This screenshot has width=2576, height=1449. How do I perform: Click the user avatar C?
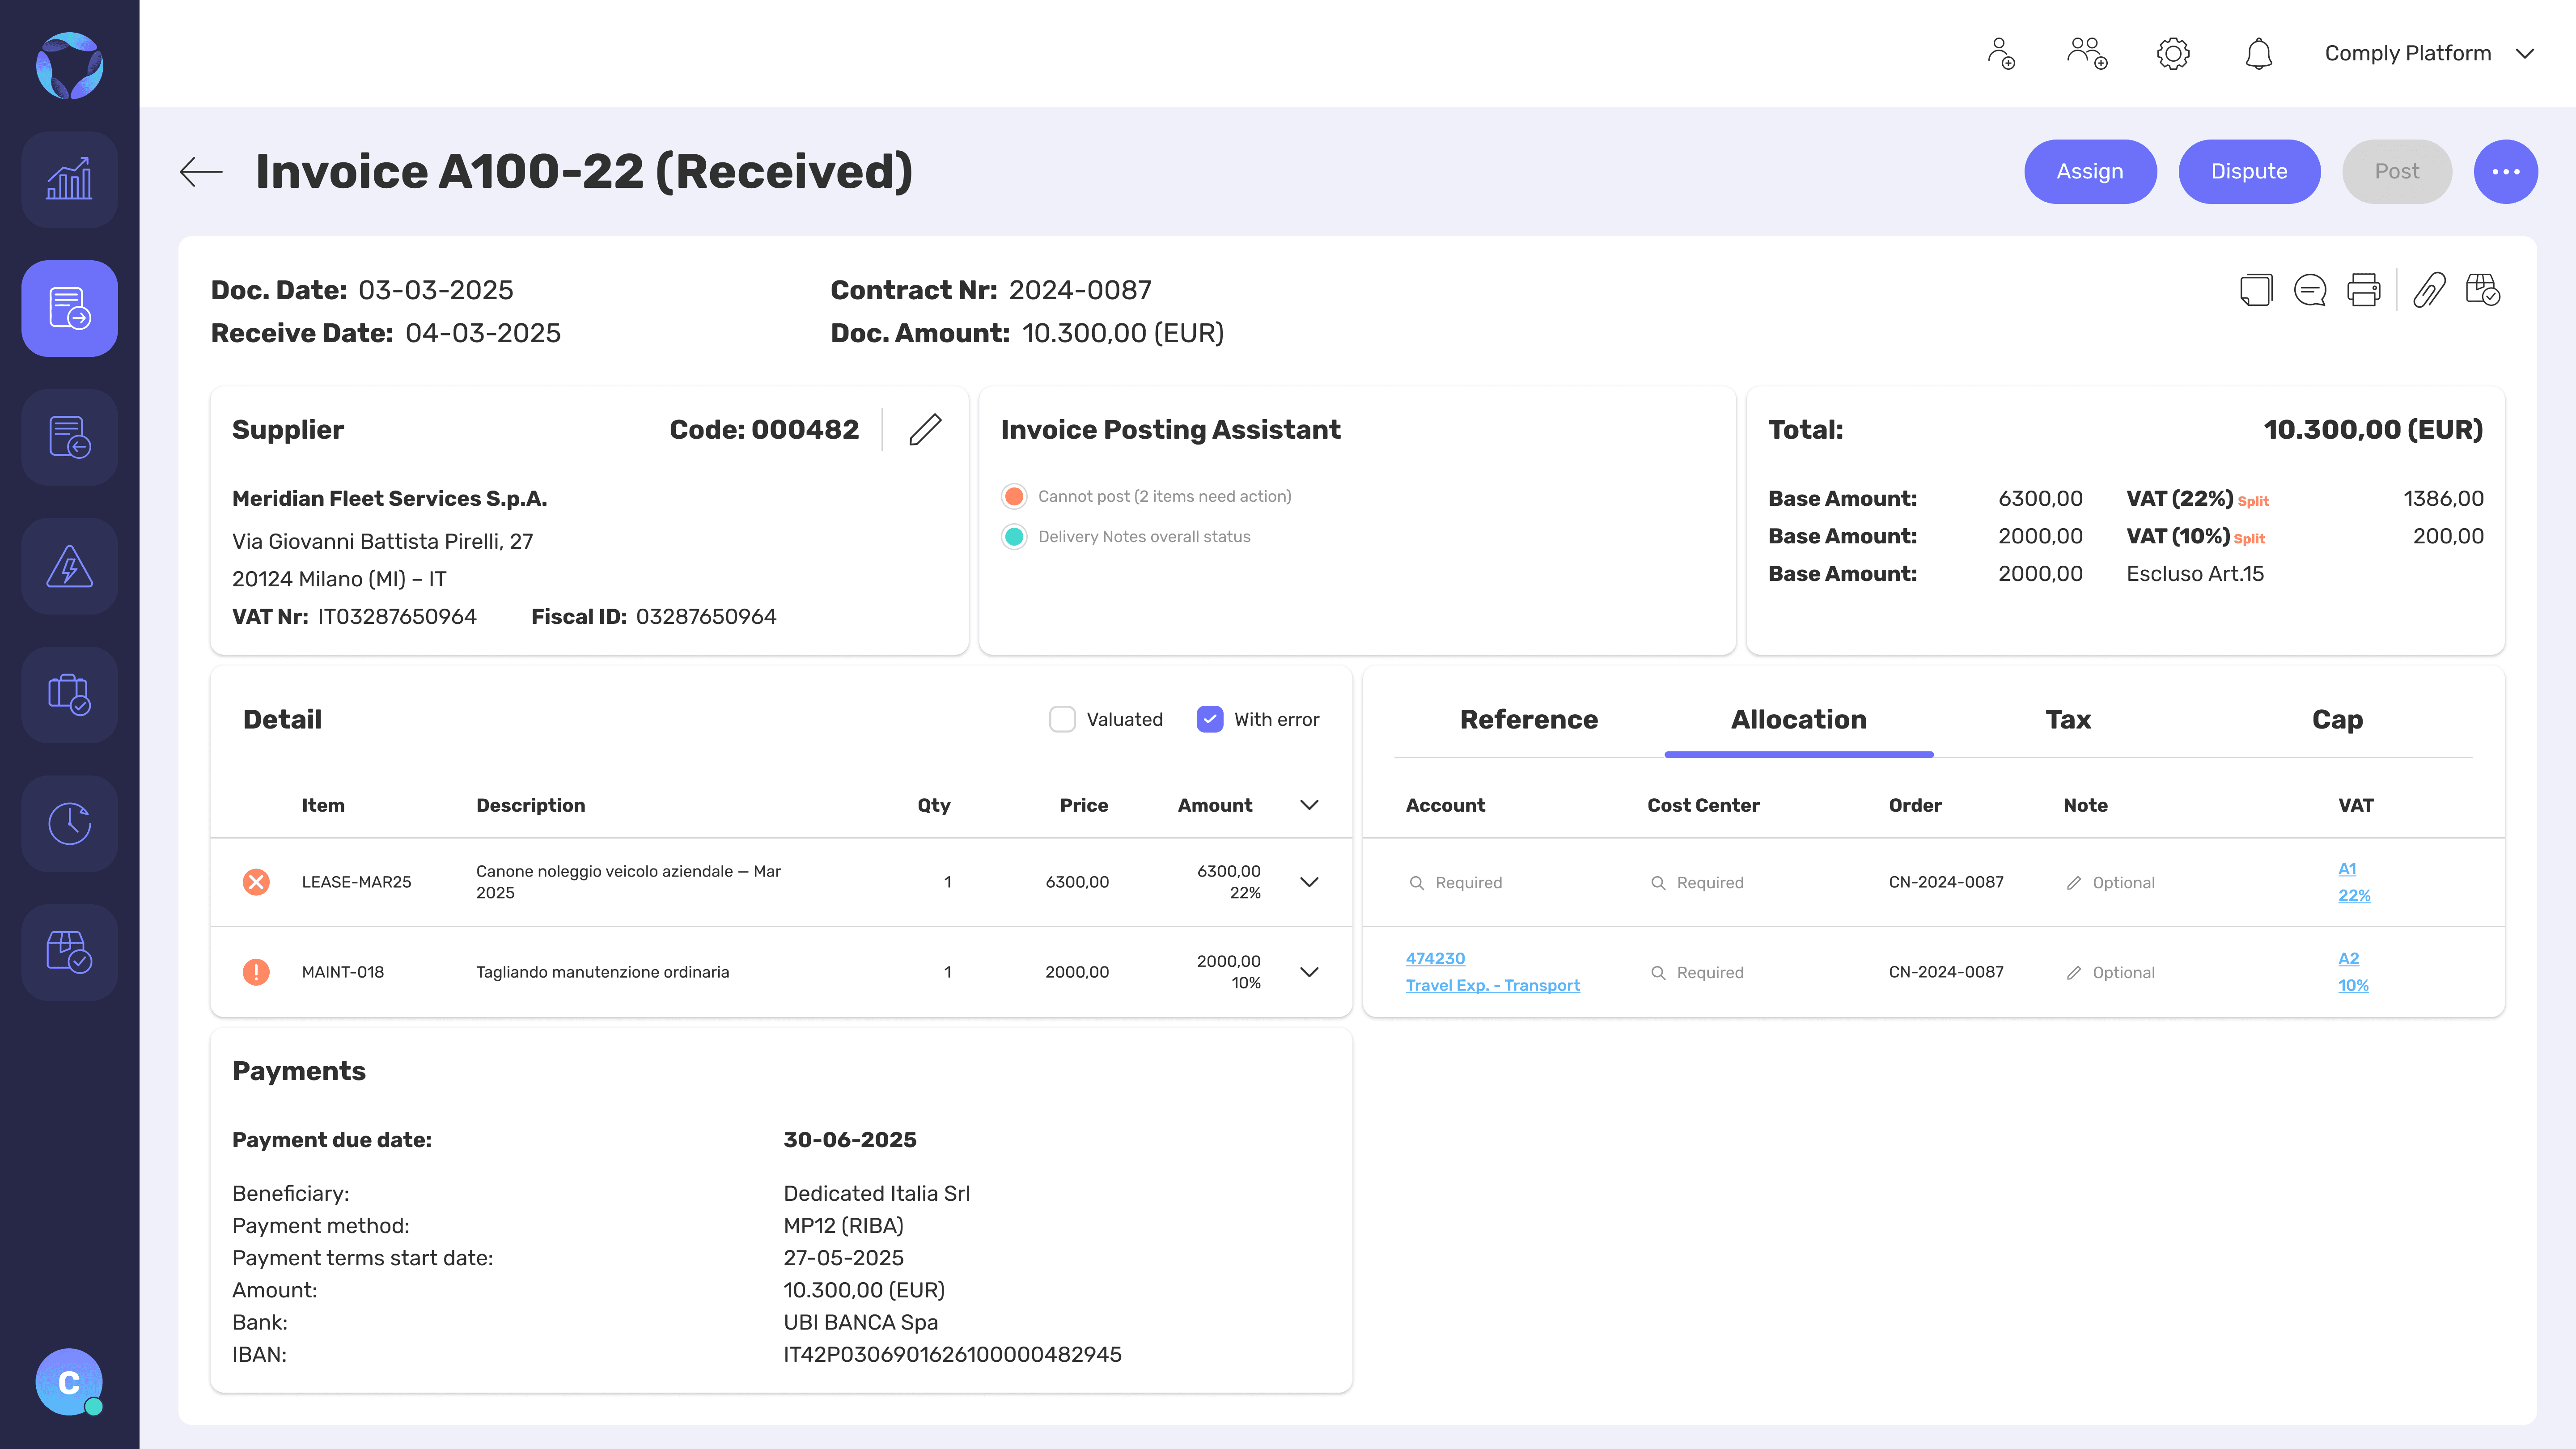tap(69, 1382)
